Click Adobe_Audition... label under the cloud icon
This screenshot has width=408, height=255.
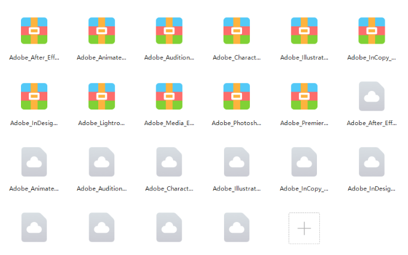(102, 189)
